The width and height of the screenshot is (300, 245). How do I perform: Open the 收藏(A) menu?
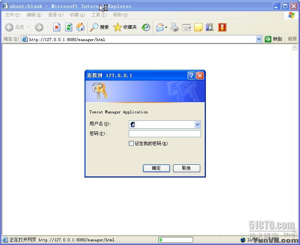[x=77, y=15]
